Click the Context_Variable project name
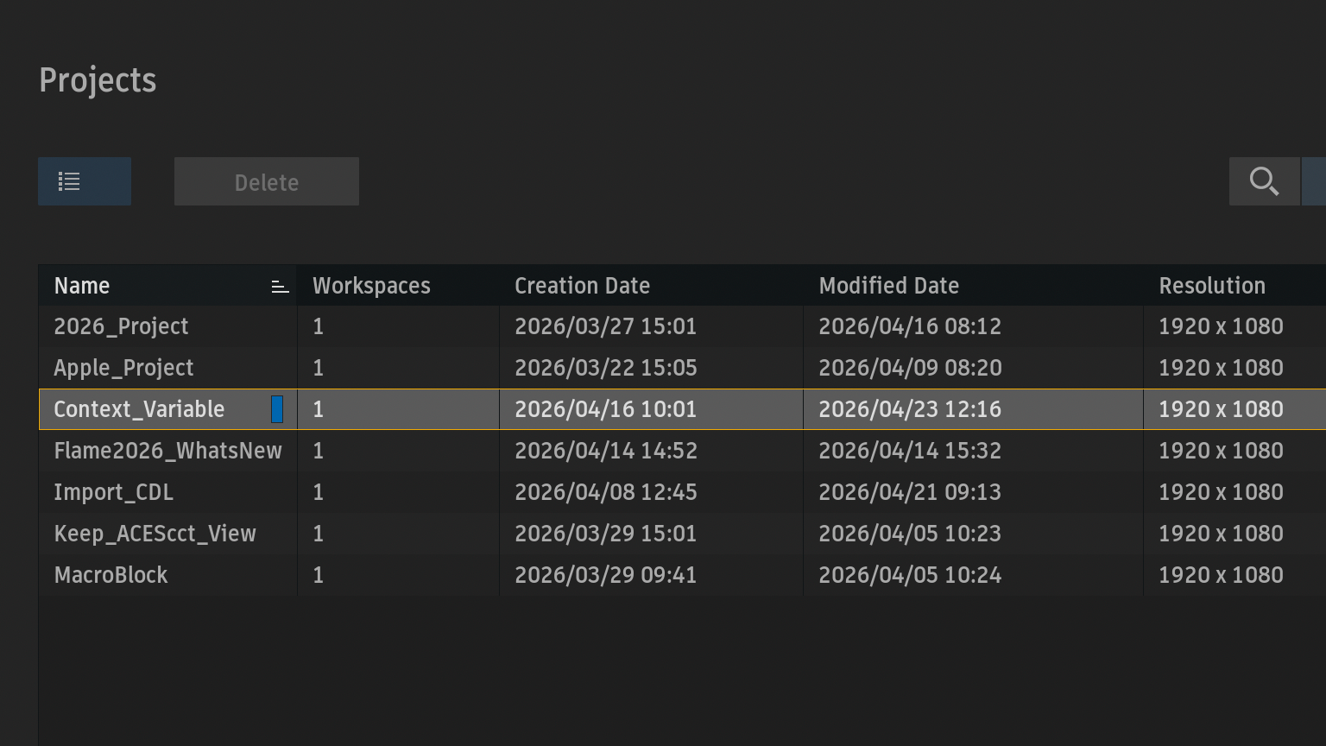This screenshot has height=746, width=1326. pyautogui.click(x=139, y=409)
